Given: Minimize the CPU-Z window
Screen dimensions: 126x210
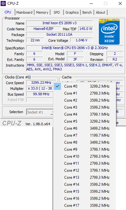Looking at the screenshot, I should (x=91, y=4).
